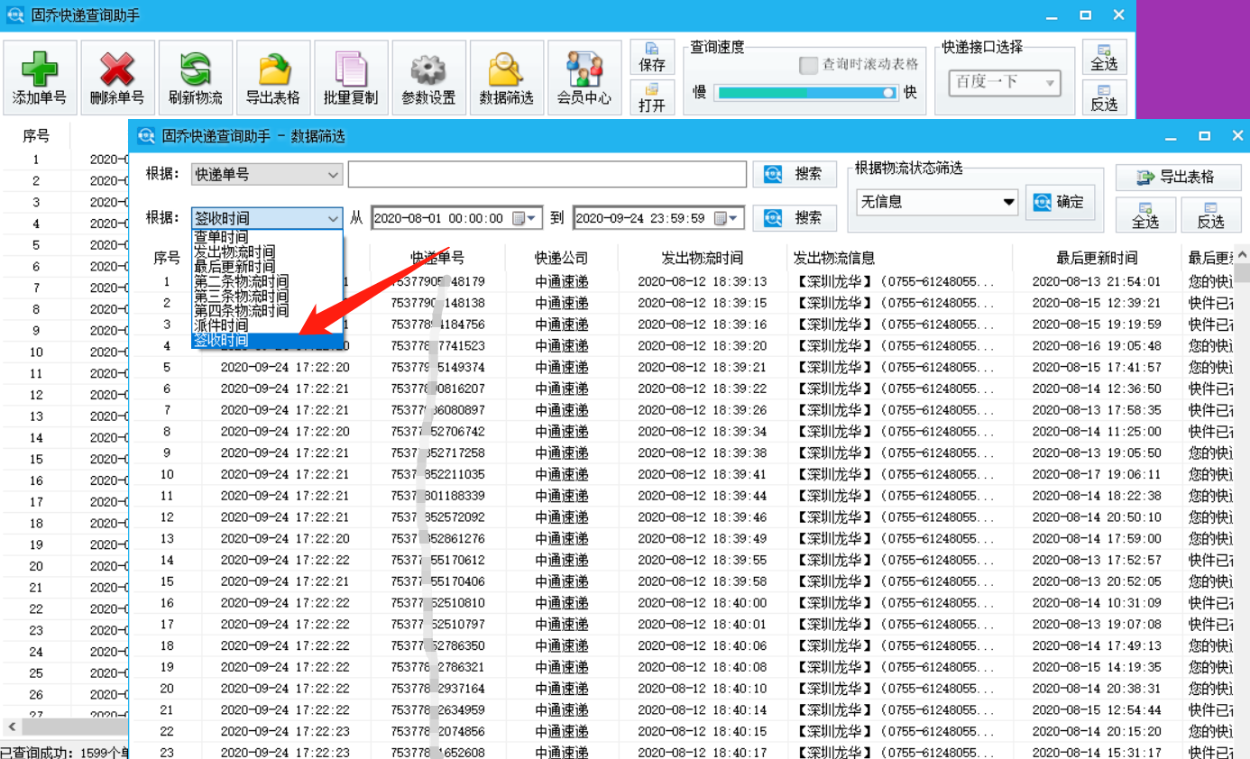Viewport: 1250px width, 759px height.
Task: Adjust the 查询速度 speed slider
Action: [x=806, y=93]
